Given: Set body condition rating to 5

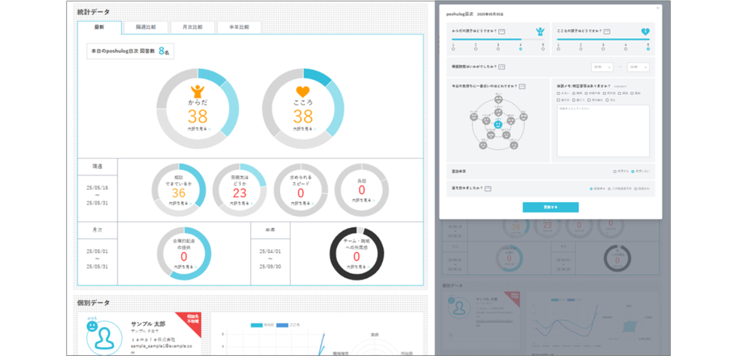Looking at the screenshot, I should (x=543, y=49).
